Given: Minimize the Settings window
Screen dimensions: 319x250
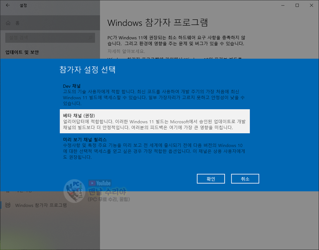Looking at the screenshot, I should 283,5.
